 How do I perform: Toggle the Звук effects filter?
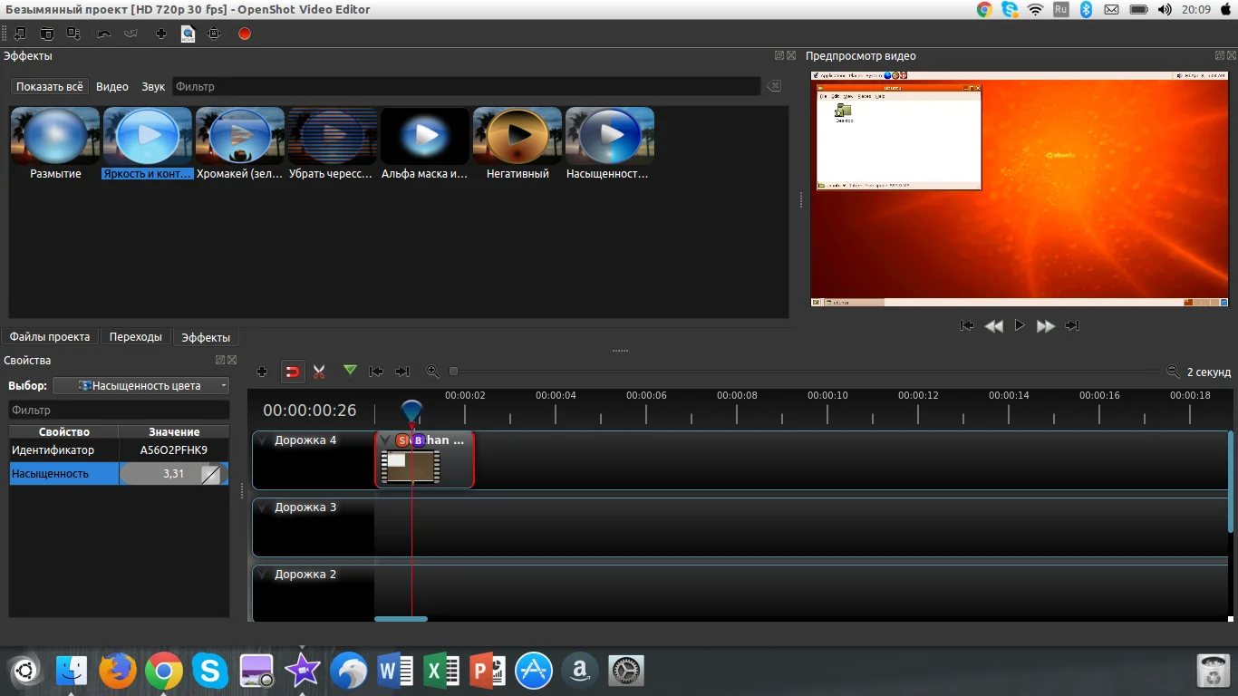coord(153,87)
